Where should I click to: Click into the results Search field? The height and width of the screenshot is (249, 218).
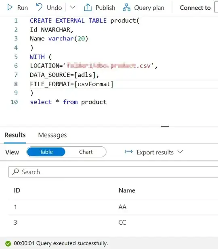click(113, 172)
